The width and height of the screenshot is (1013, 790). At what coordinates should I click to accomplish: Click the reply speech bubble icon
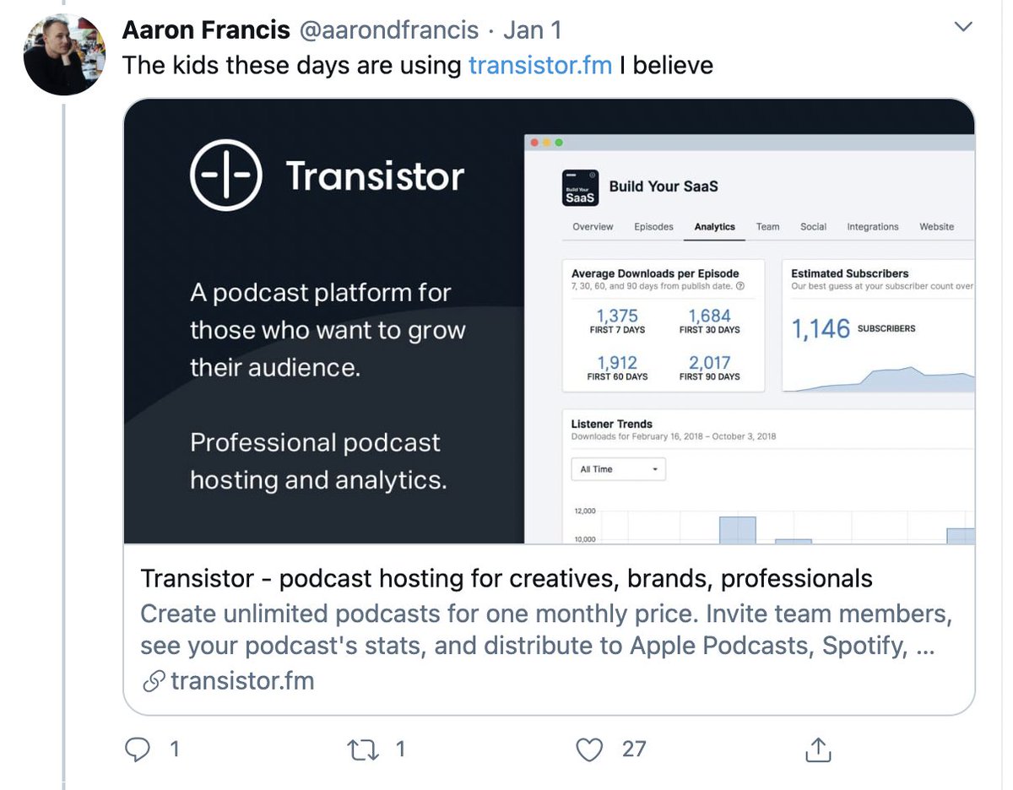pyautogui.click(x=137, y=749)
